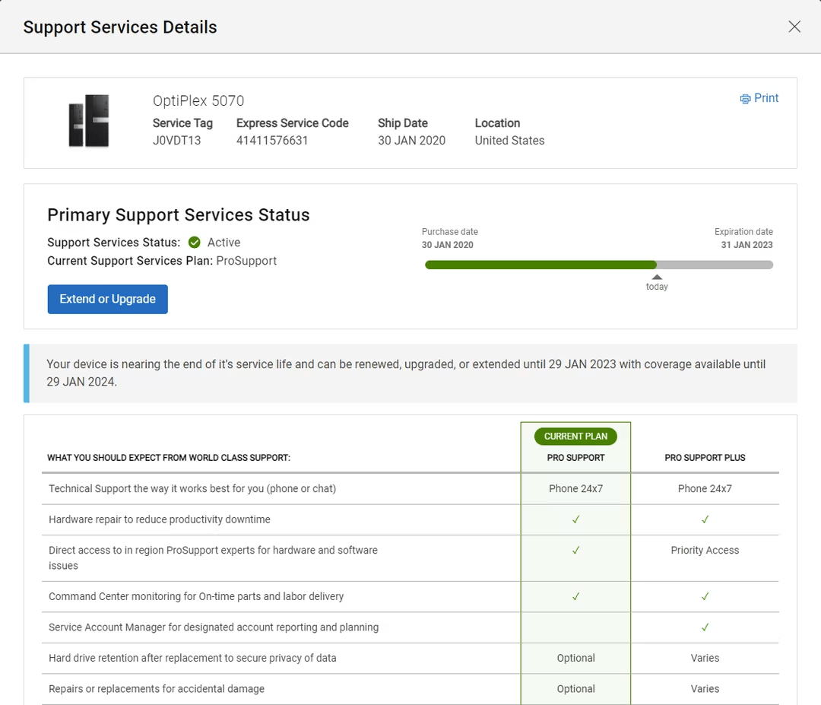Click Pro Support checkmark for Command Center monitoring

coord(576,596)
